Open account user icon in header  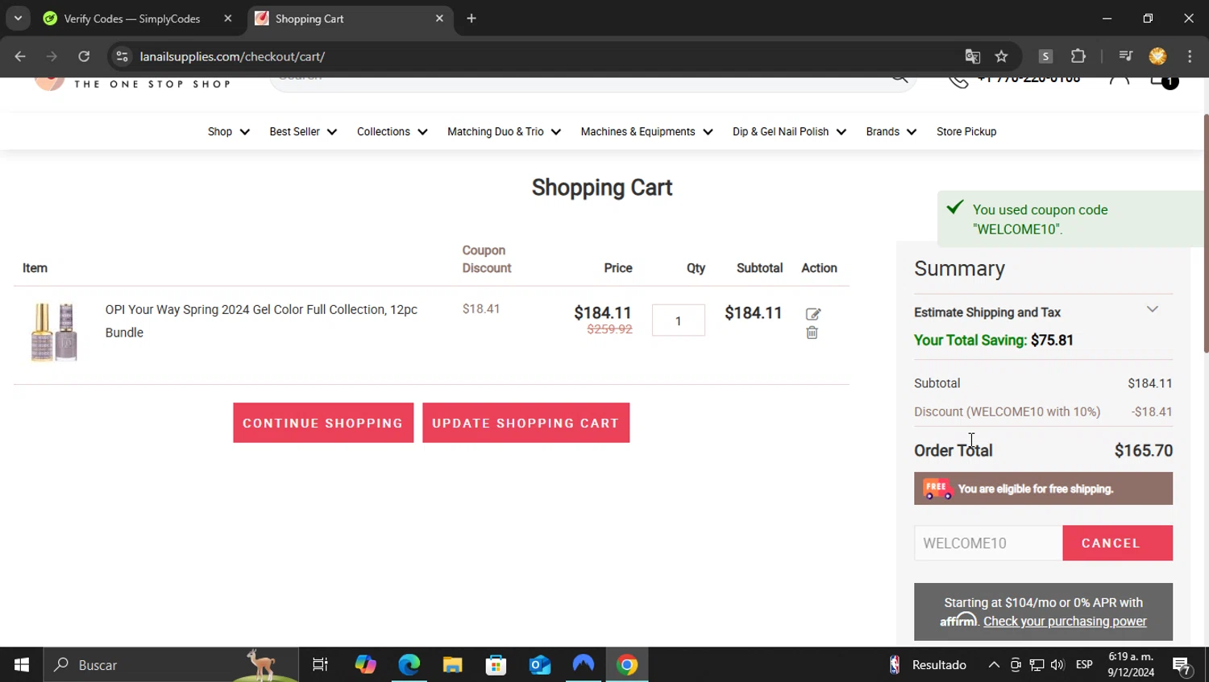pos(1119,80)
